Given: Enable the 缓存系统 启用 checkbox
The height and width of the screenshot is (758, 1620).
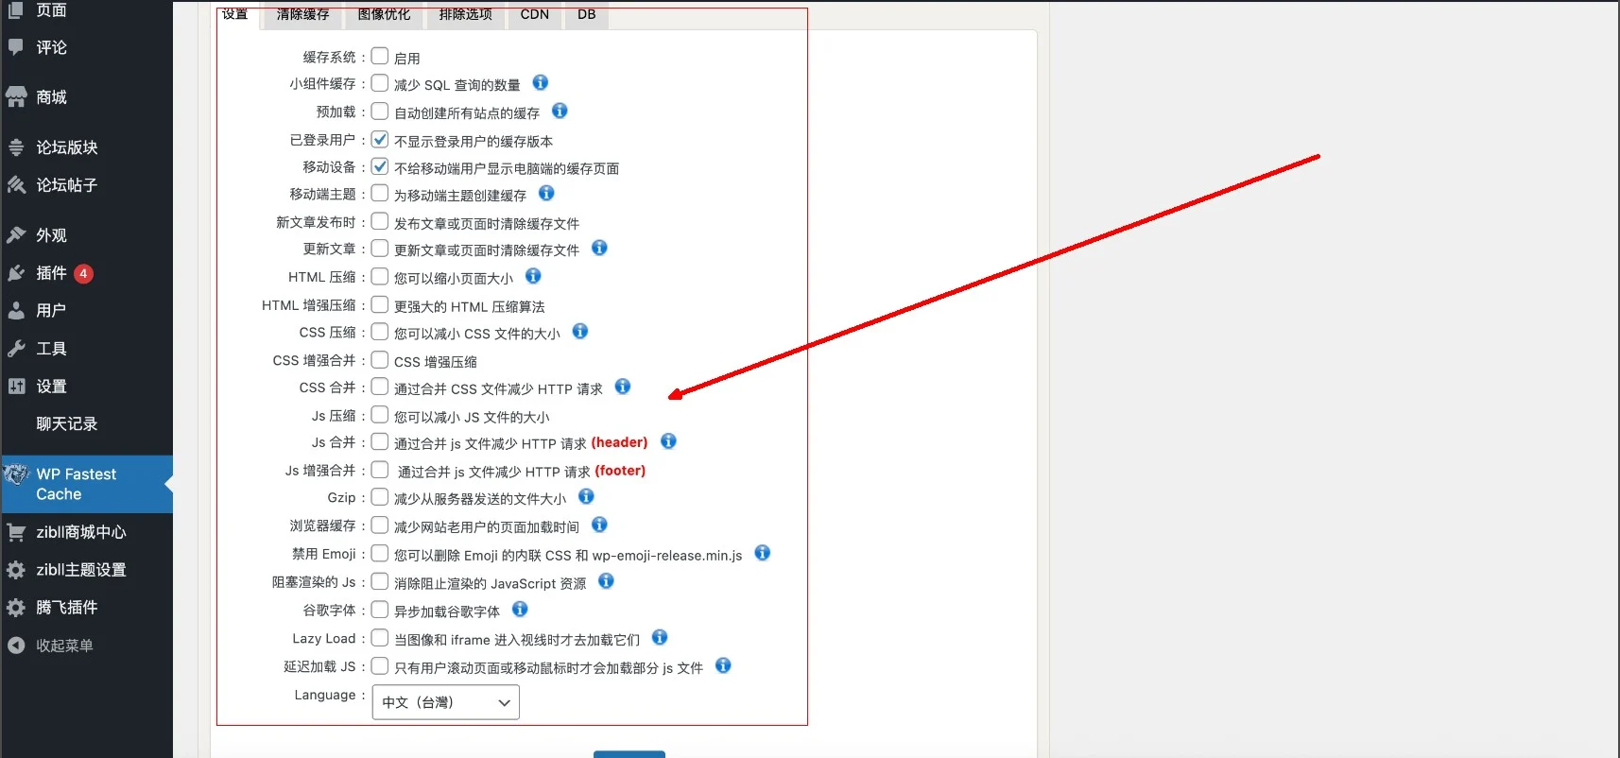Looking at the screenshot, I should 380,57.
